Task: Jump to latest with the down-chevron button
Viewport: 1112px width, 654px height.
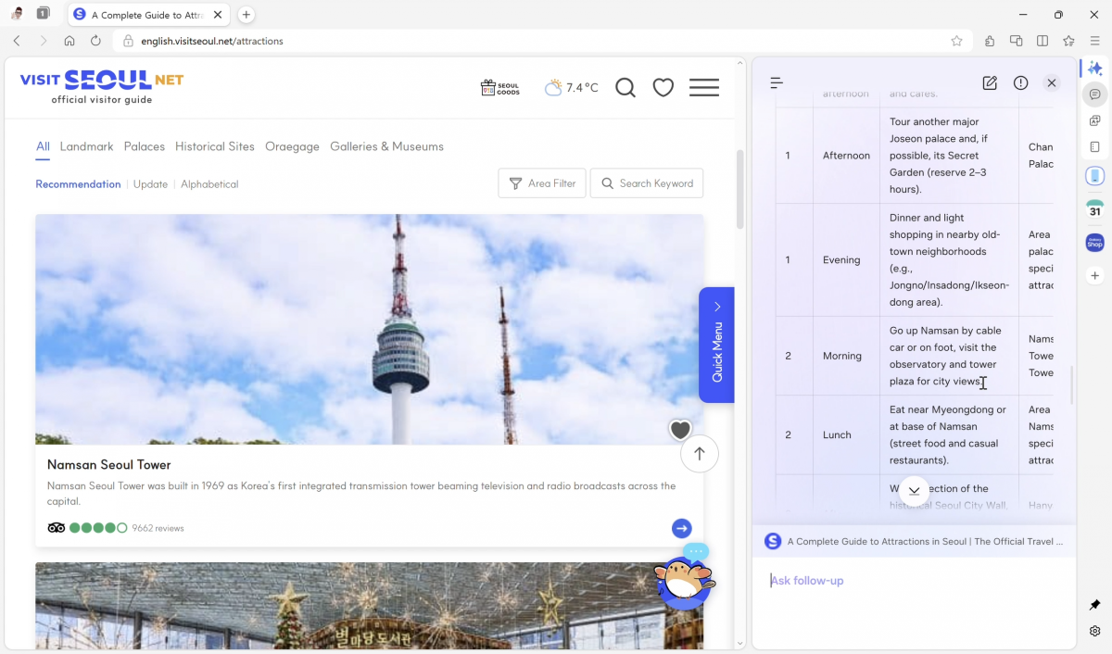Action: click(x=914, y=491)
